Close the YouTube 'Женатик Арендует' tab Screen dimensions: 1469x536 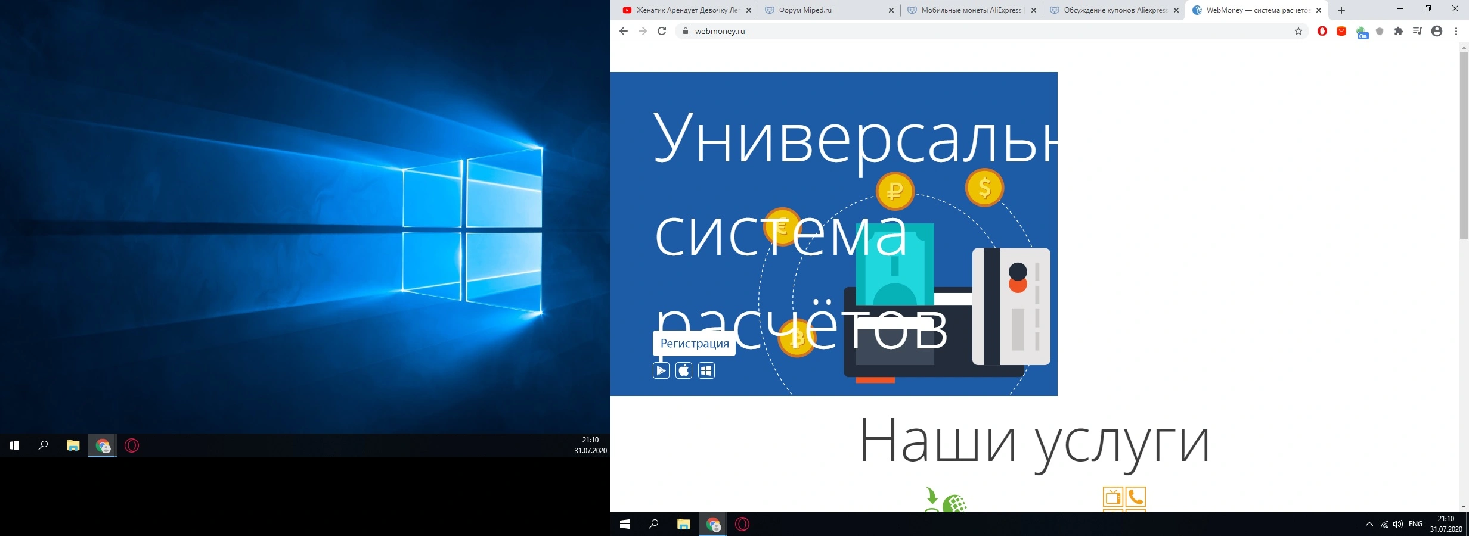point(749,10)
